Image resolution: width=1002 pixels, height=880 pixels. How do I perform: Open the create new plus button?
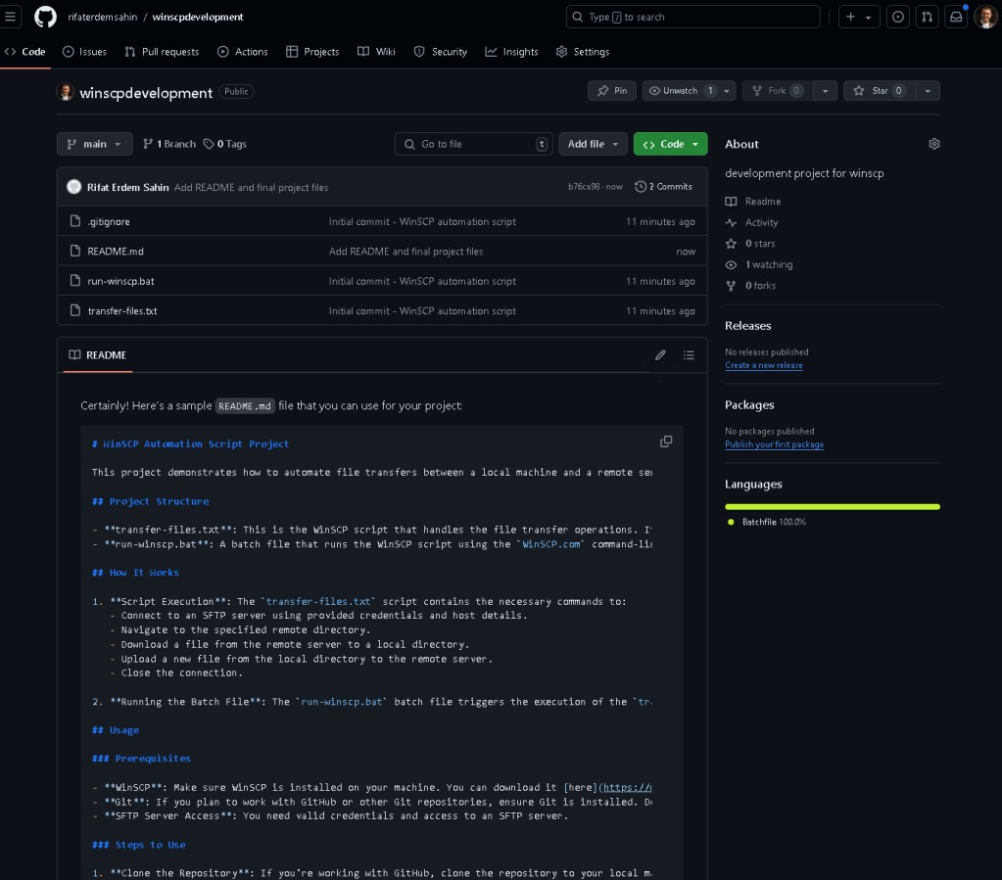tap(851, 17)
